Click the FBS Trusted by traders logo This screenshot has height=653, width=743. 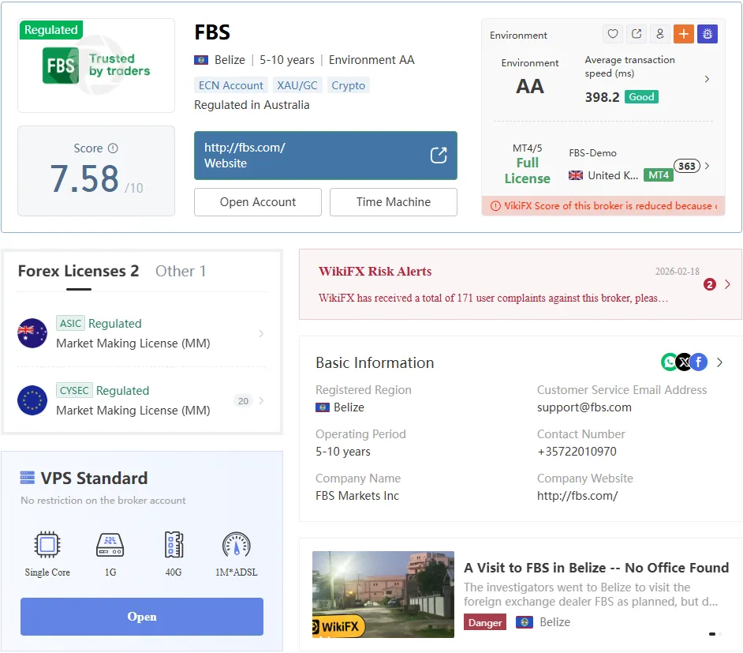click(x=96, y=66)
